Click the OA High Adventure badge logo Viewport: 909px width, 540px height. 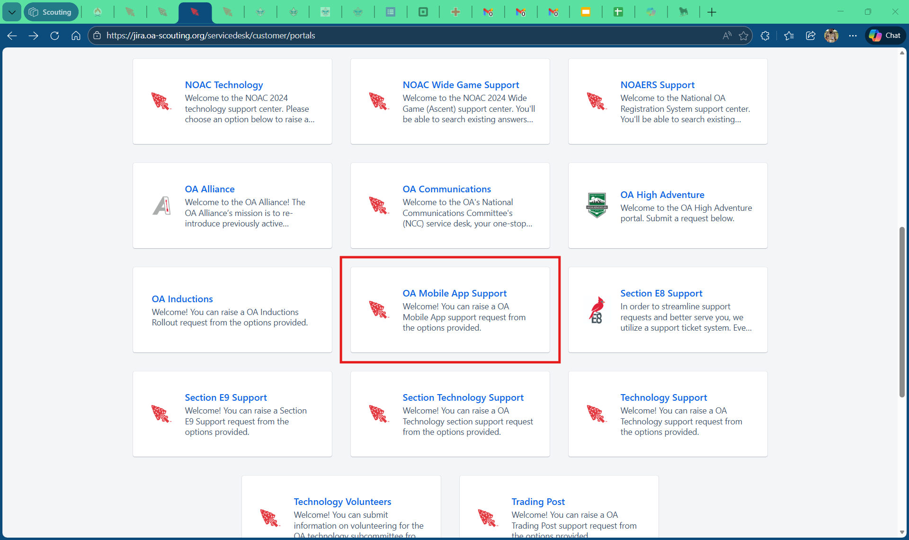click(597, 205)
